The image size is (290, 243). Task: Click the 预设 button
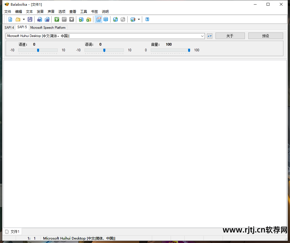pyautogui.click(x=265, y=36)
